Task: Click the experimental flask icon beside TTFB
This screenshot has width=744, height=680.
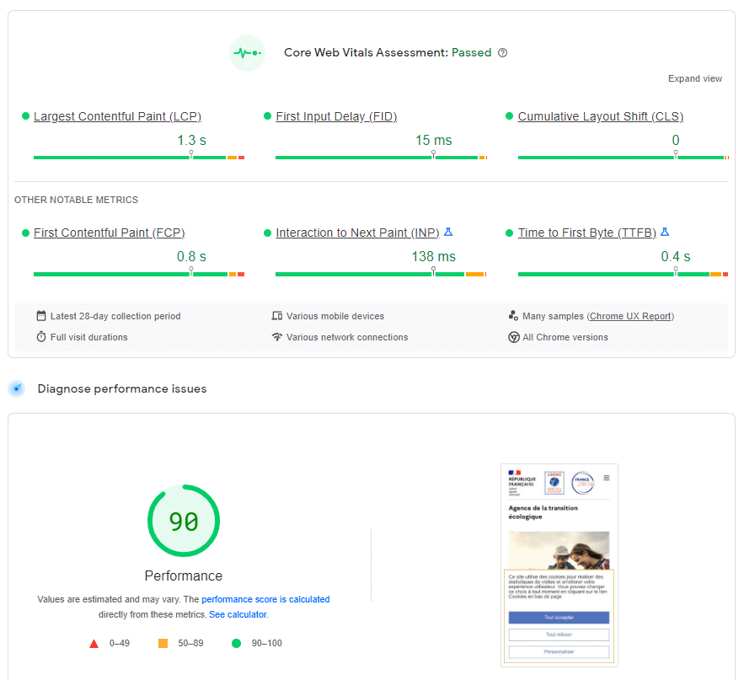Action: pyautogui.click(x=664, y=232)
